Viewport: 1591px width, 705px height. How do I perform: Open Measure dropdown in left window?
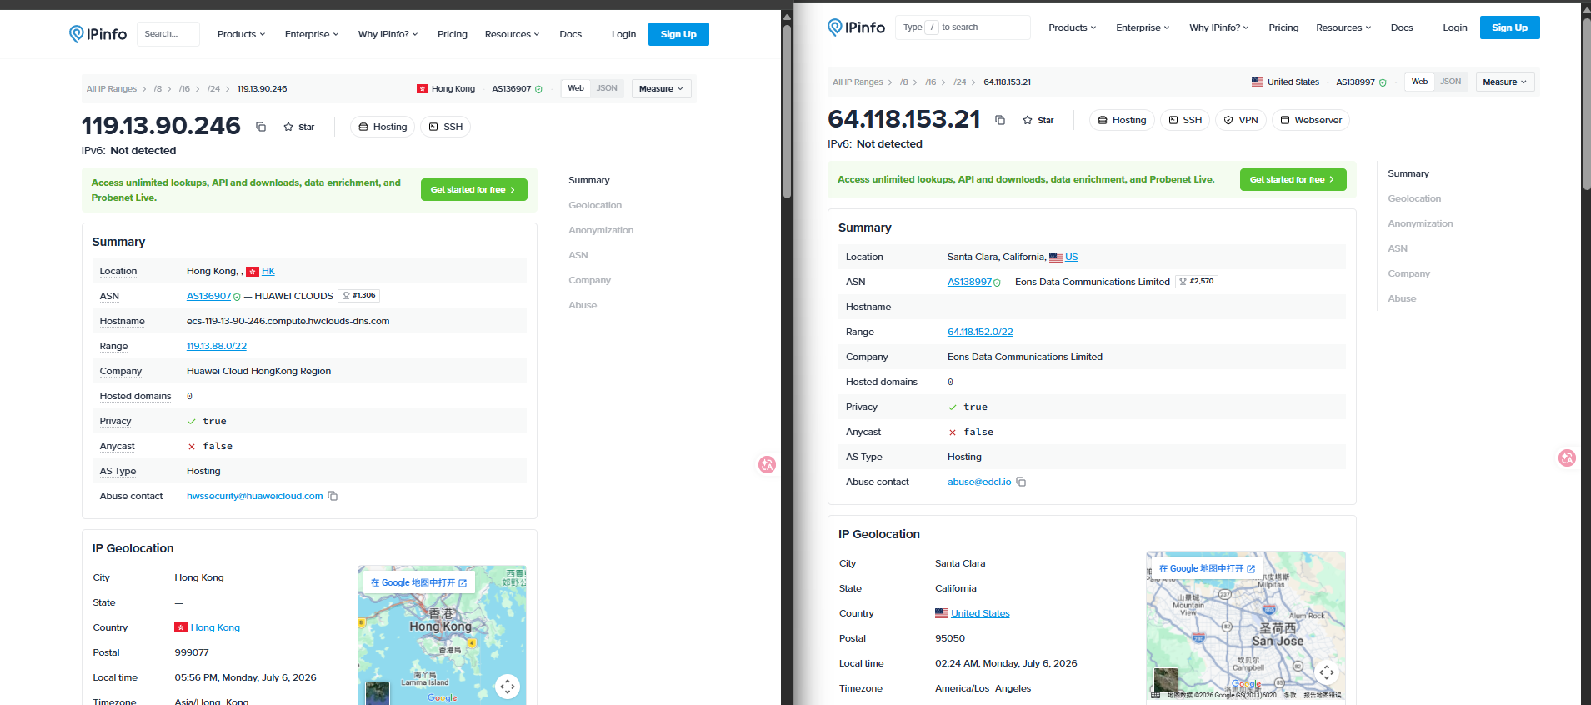point(662,88)
